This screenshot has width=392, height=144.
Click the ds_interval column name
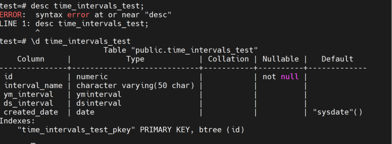coord(29,103)
